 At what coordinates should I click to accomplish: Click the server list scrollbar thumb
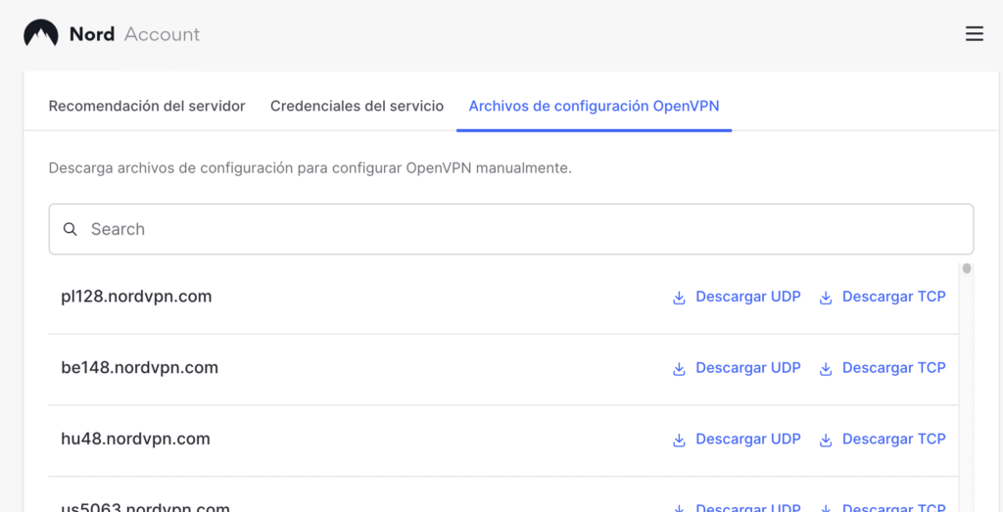click(967, 268)
